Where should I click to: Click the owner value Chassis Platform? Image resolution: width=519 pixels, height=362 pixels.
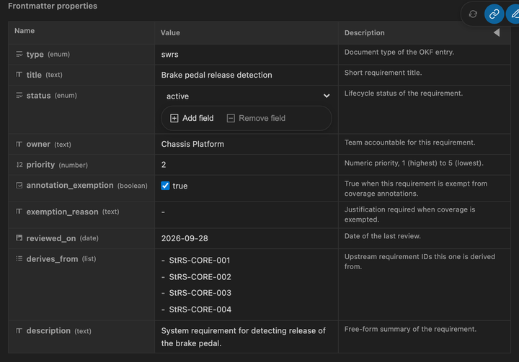click(192, 144)
